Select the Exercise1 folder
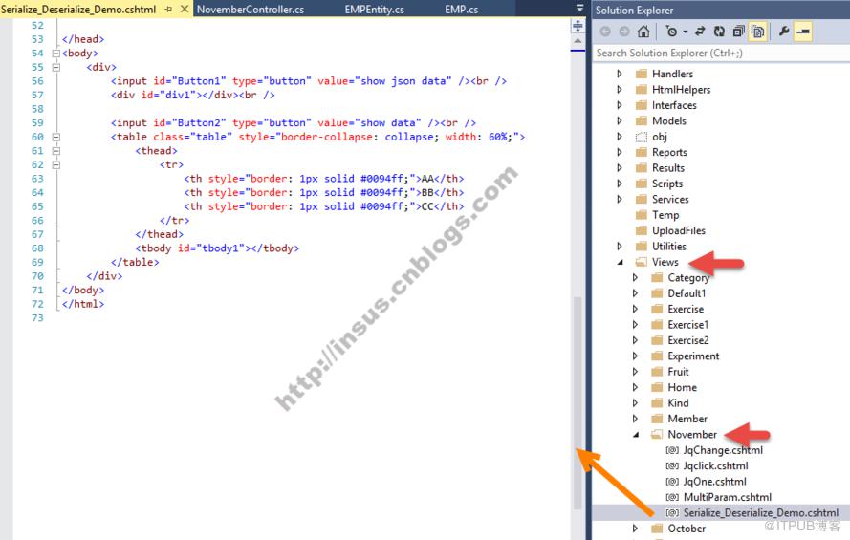 tap(687, 325)
